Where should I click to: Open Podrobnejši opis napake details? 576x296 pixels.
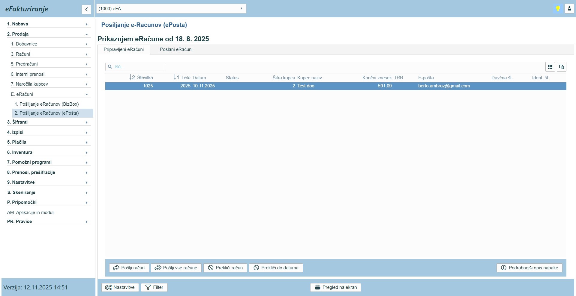tap(529, 268)
